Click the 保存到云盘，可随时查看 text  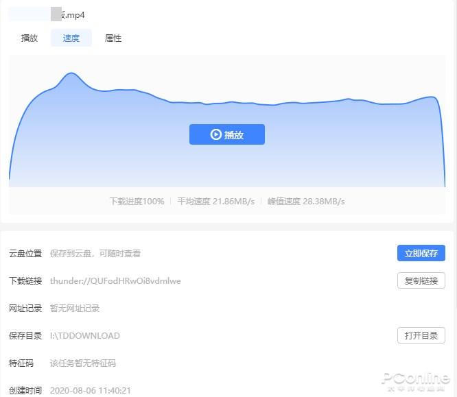95,254
